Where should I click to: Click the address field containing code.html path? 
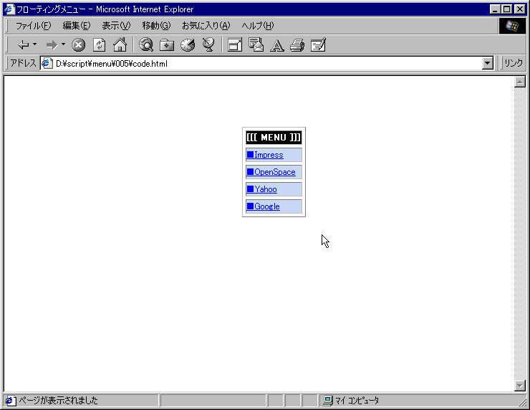click(x=267, y=63)
